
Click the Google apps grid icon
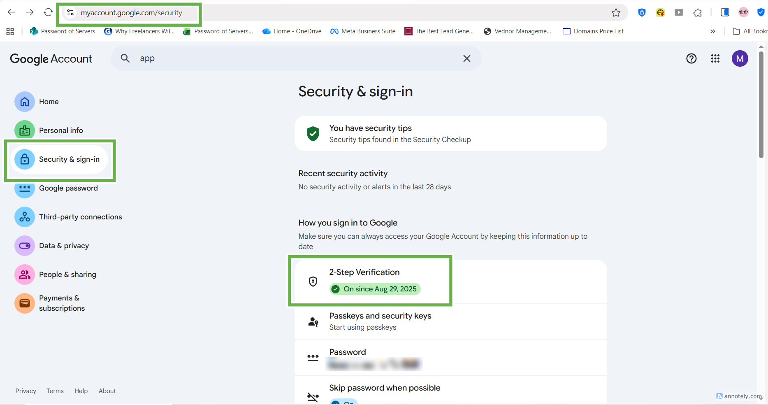point(715,58)
